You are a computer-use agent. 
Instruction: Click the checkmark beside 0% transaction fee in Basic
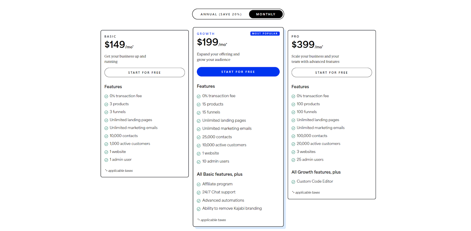click(x=106, y=96)
